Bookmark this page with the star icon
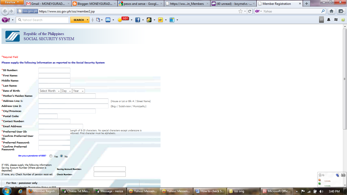Screen dimensions: 347x195 click(240, 11)
